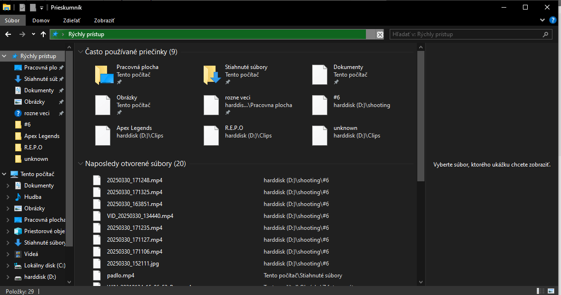The height and width of the screenshot is (295, 561).
Task: Select rozne veci in sidebar
Action: pyautogui.click(x=37, y=113)
